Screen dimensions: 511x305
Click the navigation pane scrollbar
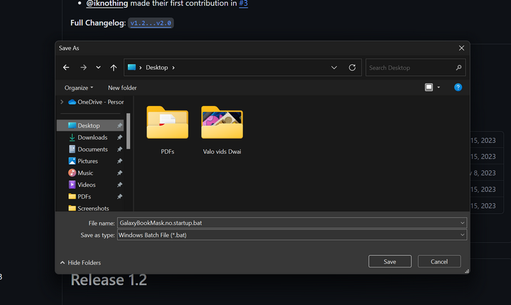coord(128,131)
